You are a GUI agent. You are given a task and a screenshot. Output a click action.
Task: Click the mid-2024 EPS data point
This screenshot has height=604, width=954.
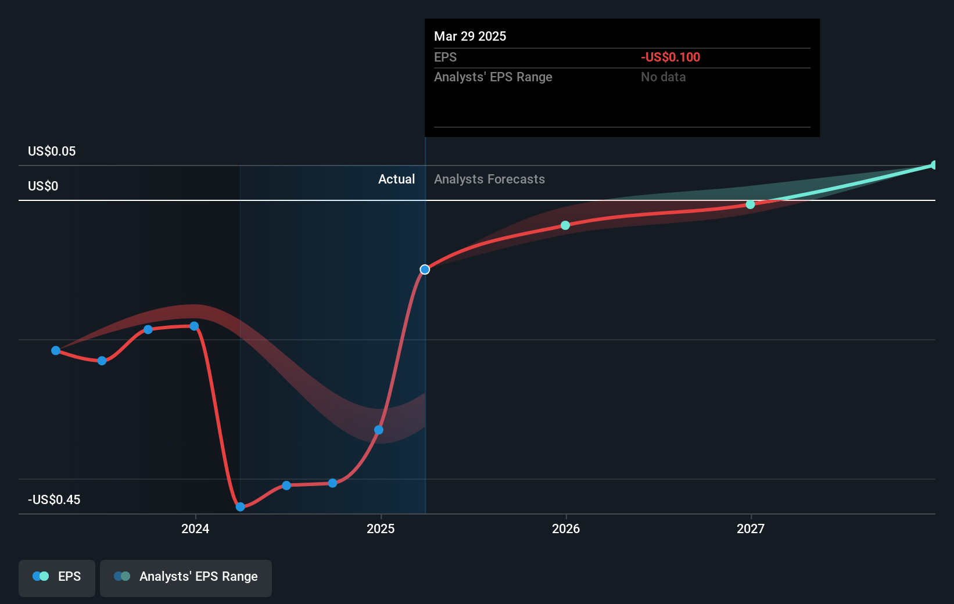pyautogui.click(x=286, y=486)
